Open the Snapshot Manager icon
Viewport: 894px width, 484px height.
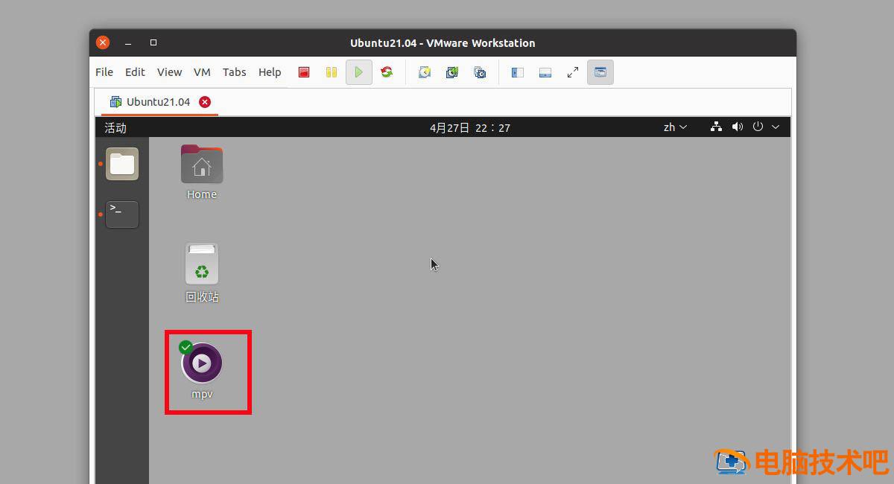[x=480, y=71]
